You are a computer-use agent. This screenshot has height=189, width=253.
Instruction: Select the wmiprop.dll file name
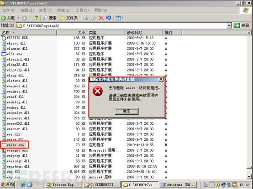click(x=17, y=156)
